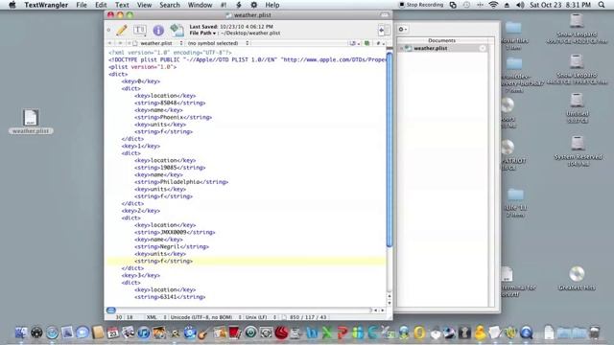Open the Unicode UTF-8 encoding popup

(205, 317)
